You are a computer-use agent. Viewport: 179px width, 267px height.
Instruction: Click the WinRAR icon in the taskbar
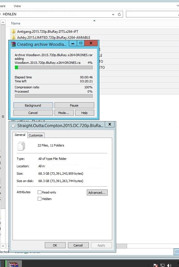tap(13, 264)
